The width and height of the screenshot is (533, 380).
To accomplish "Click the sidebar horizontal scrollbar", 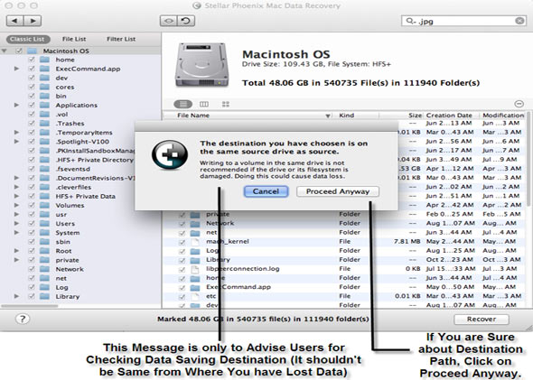I will [30, 306].
